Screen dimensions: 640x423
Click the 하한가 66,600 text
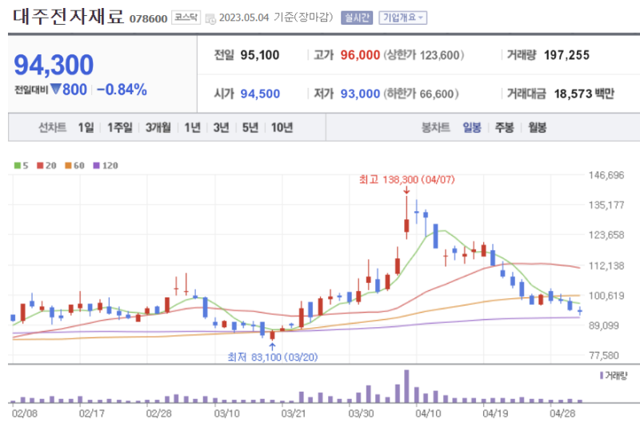point(421,94)
